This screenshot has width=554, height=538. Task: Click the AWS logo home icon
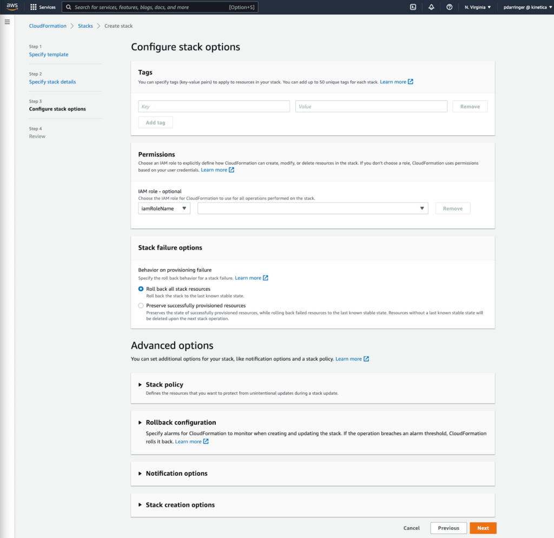(12, 7)
